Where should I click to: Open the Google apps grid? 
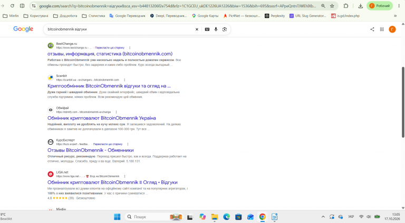pyautogui.click(x=382, y=29)
